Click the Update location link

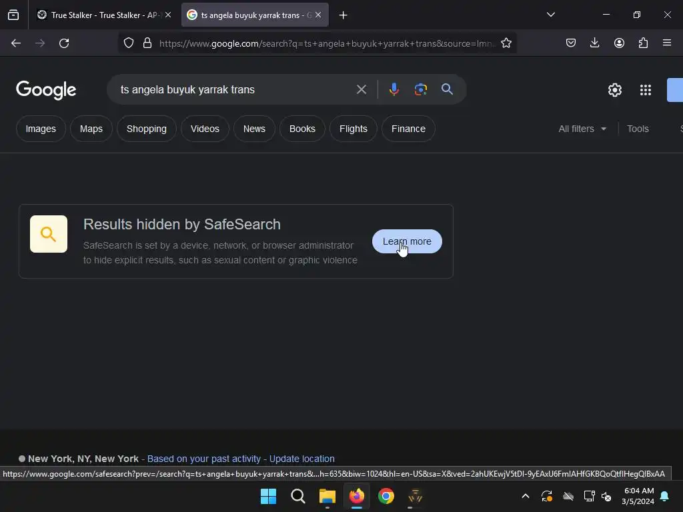pyautogui.click(x=302, y=459)
